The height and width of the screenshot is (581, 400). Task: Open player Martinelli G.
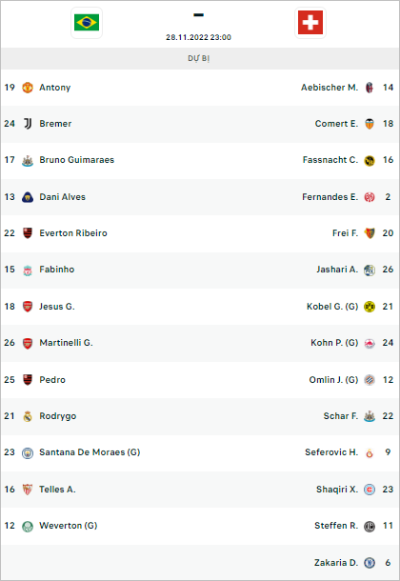[66, 342]
